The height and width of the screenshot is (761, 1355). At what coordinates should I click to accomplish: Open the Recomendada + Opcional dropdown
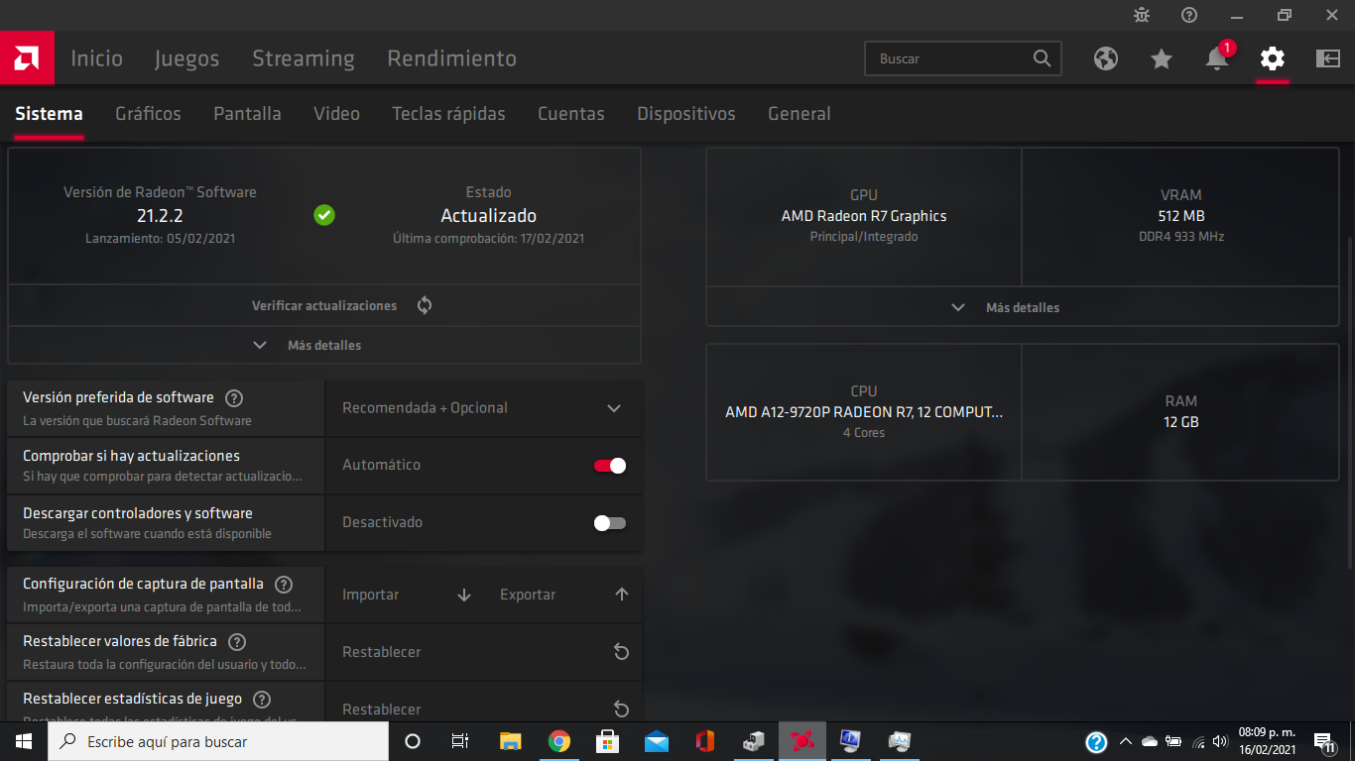pos(483,408)
